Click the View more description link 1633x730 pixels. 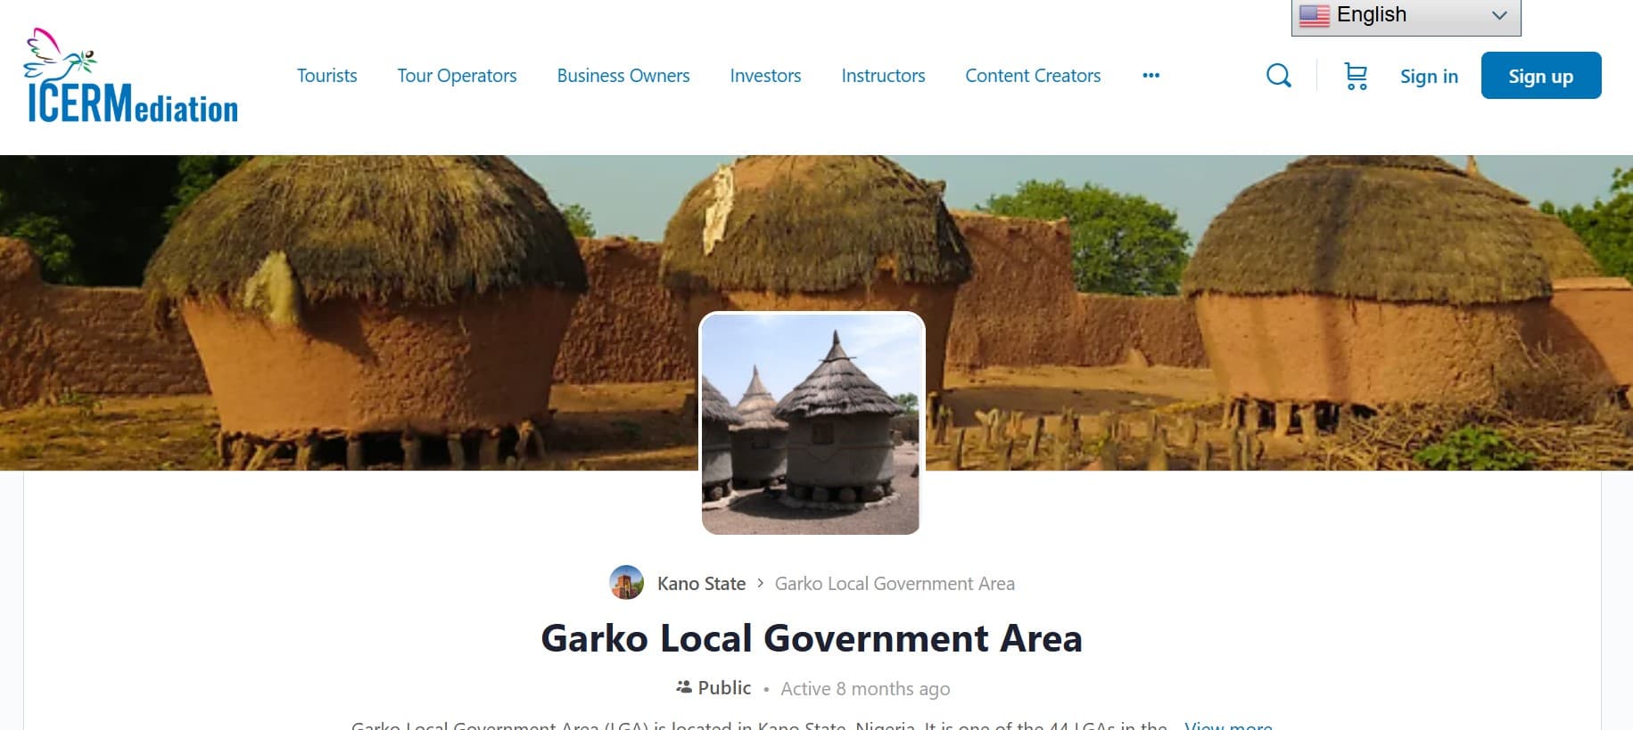1228,725
